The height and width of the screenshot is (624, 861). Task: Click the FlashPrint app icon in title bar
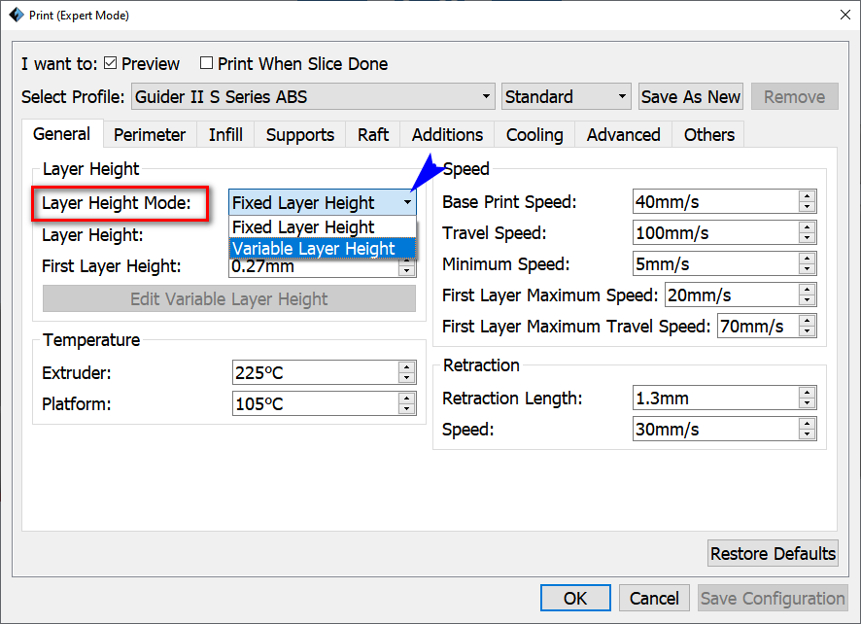pos(17,15)
